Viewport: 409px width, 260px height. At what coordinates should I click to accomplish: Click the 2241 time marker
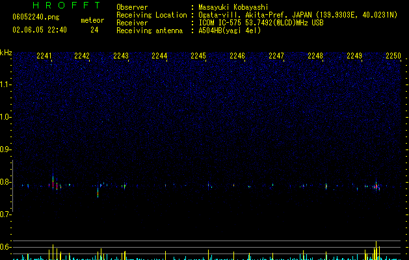click(x=44, y=56)
